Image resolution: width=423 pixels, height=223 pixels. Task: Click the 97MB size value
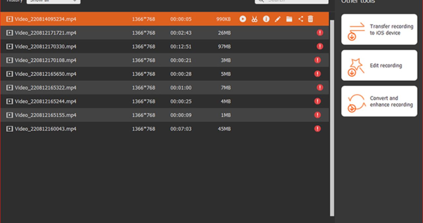click(224, 47)
